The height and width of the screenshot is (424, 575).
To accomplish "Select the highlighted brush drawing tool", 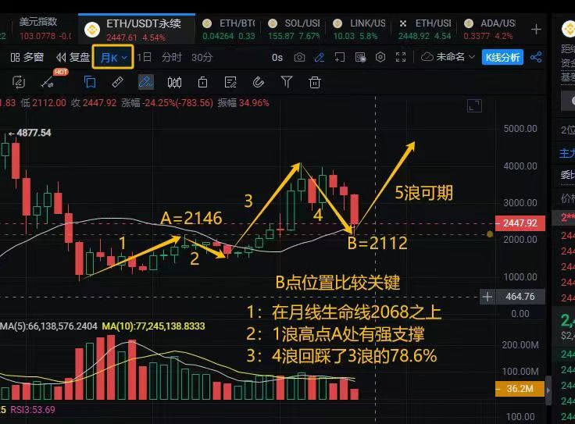I will point(145,82).
